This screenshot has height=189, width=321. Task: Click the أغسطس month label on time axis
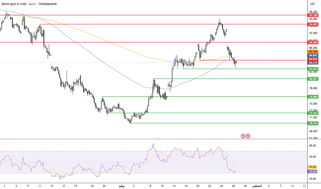(x=257, y=186)
